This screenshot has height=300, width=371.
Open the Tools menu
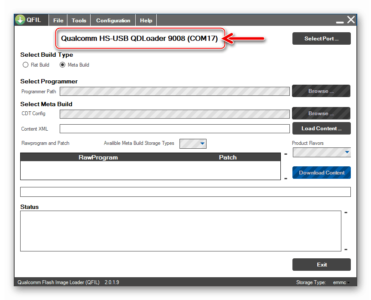pos(79,20)
